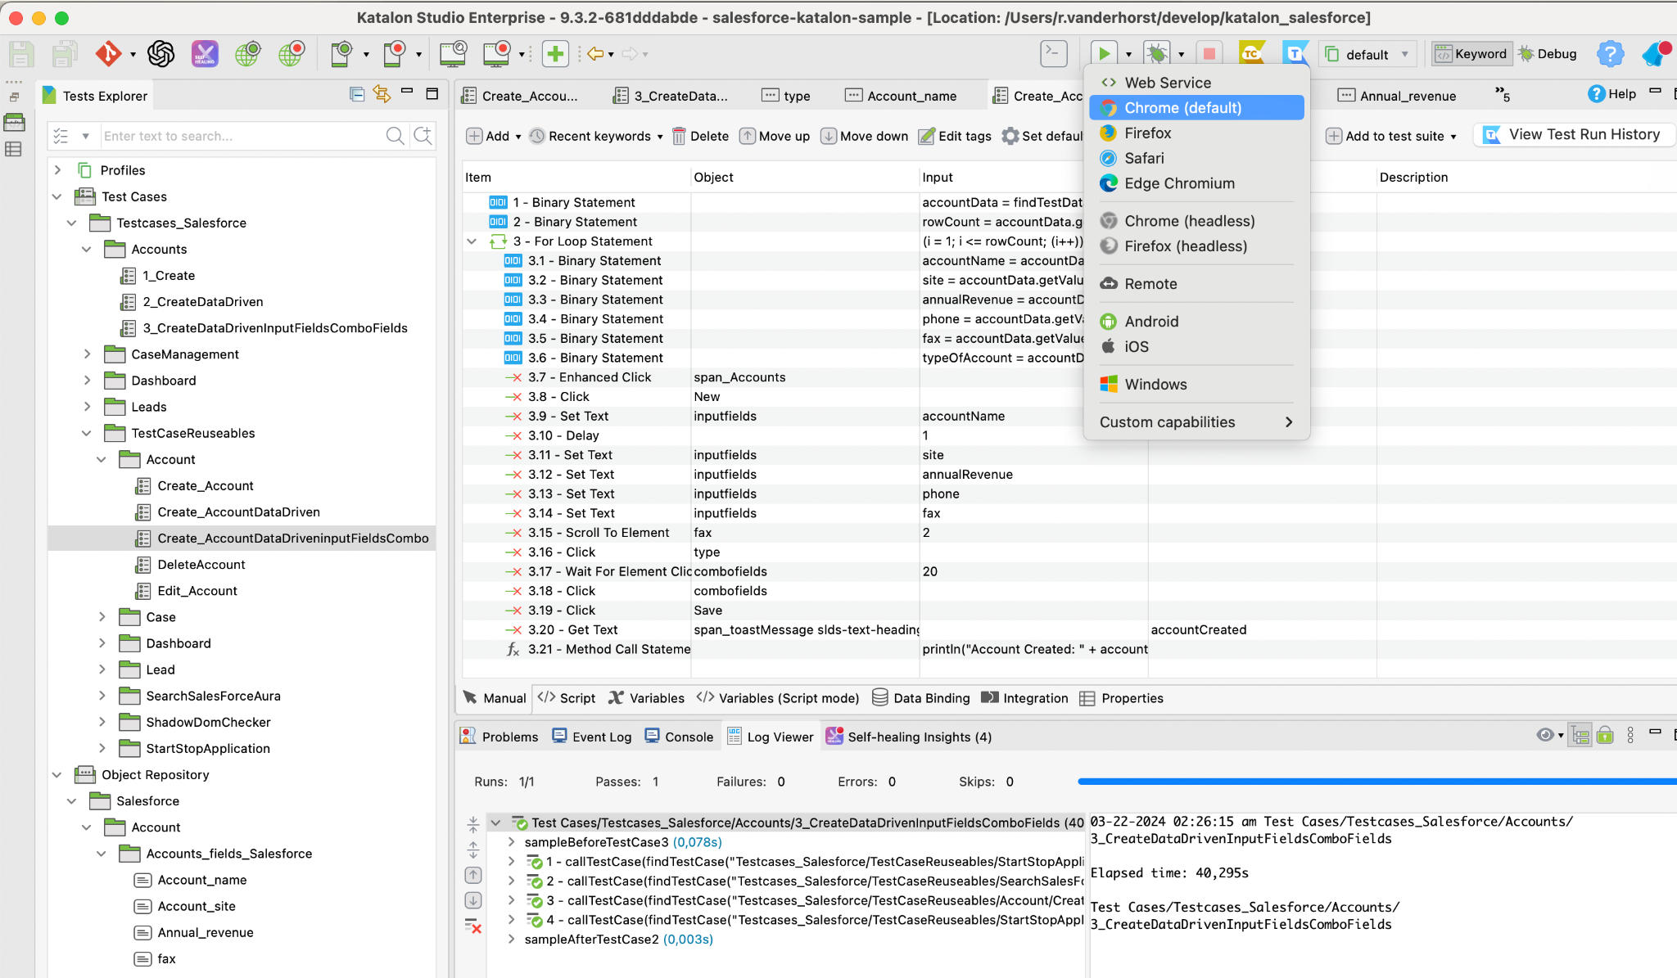This screenshot has height=978, width=1677.
Task: Click the Self-Healing toolbar icon
Action: [x=205, y=54]
